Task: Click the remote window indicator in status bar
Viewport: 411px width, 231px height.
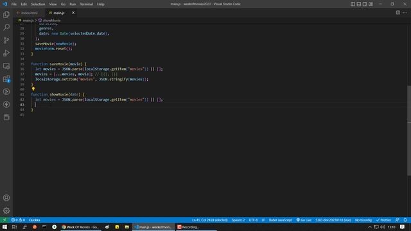Action: 4,220
